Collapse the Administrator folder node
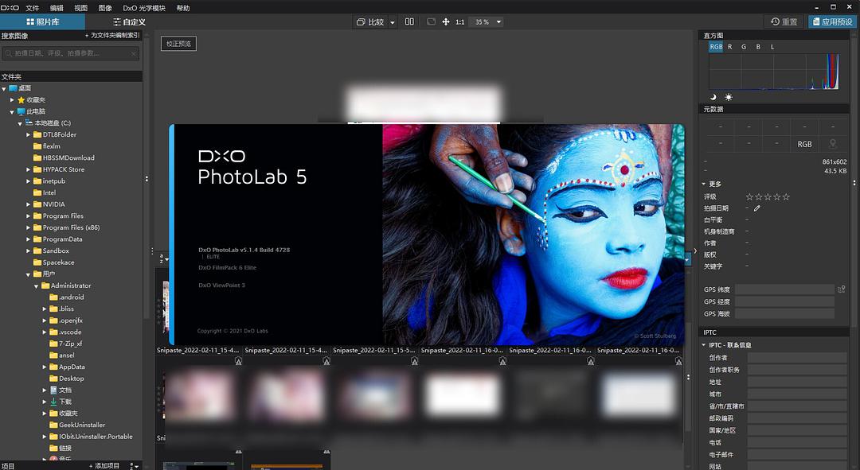860x470 pixels. tap(37, 286)
